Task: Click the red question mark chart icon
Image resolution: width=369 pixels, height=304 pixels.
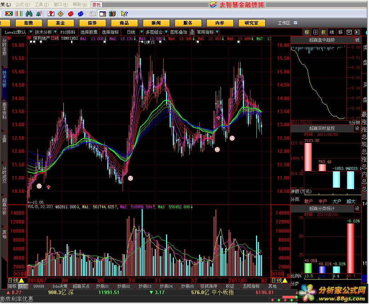Action: click(51, 14)
